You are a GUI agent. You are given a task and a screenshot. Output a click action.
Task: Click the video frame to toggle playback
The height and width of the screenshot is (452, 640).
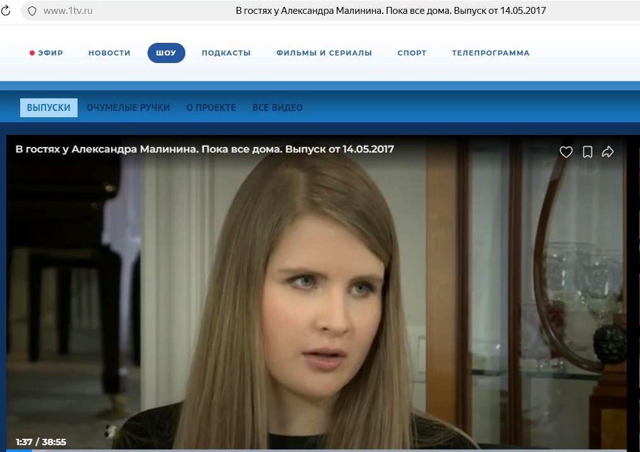(x=317, y=294)
